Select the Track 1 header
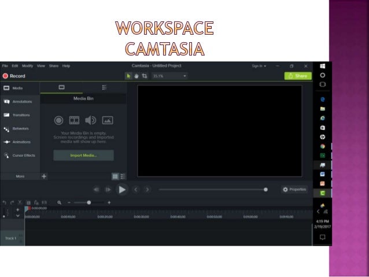This screenshot has height=277, width=369. click(x=12, y=238)
